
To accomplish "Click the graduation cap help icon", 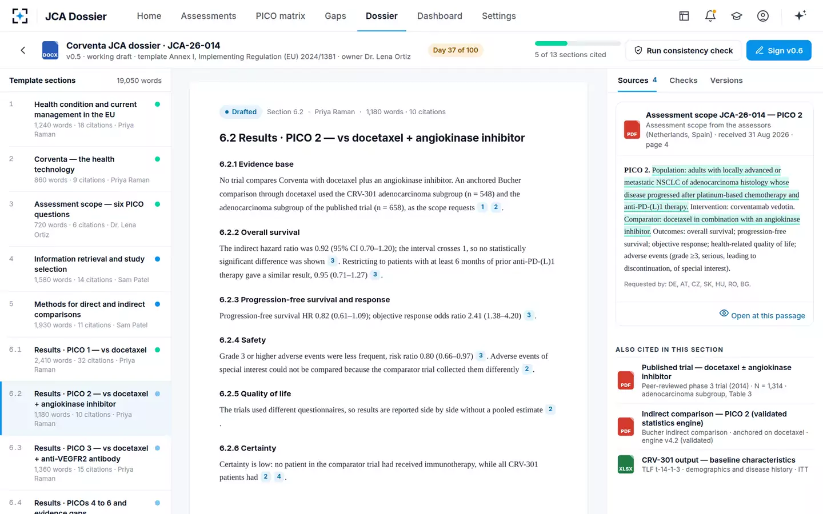I will [x=737, y=16].
